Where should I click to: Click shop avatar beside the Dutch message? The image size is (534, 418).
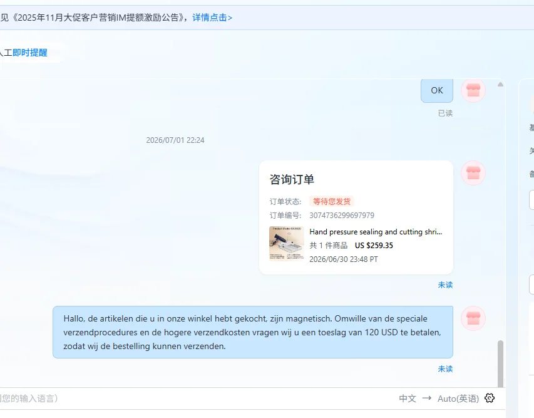click(473, 318)
